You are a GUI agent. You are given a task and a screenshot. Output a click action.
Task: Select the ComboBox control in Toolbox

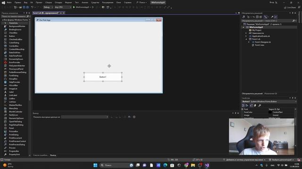(x=14, y=46)
